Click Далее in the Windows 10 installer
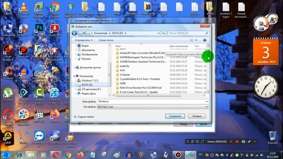This screenshot has height=159, width=283. [x=203, y=125]
